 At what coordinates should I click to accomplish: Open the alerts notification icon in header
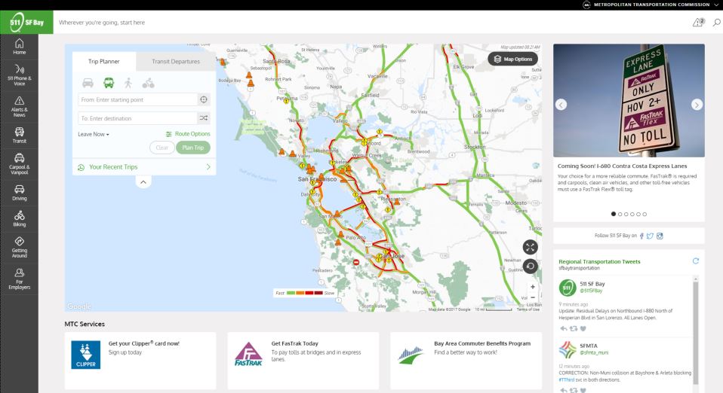pos(699,22)
